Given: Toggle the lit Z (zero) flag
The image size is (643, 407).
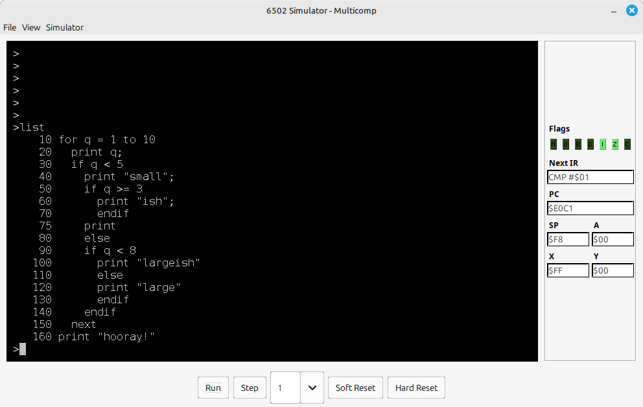Looking at the screenshot, I should 615,145.
